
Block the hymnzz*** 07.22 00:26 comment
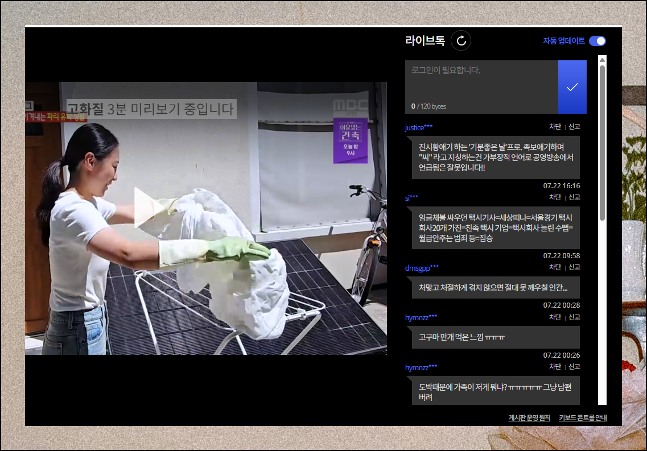(x=555, y=317)
